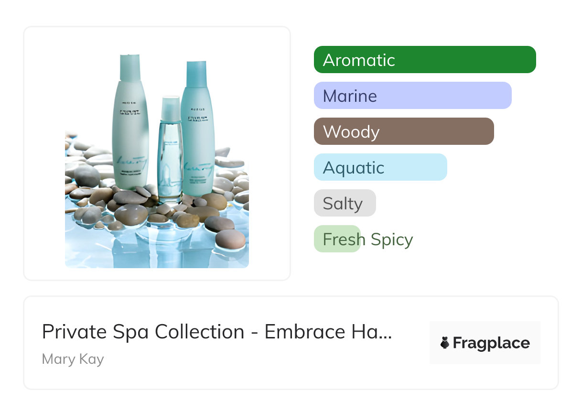Screen dimensions: 582x413
Task: Select the lavender Marine accord bar
Action: pyautogui.click(x=412, y=96)
